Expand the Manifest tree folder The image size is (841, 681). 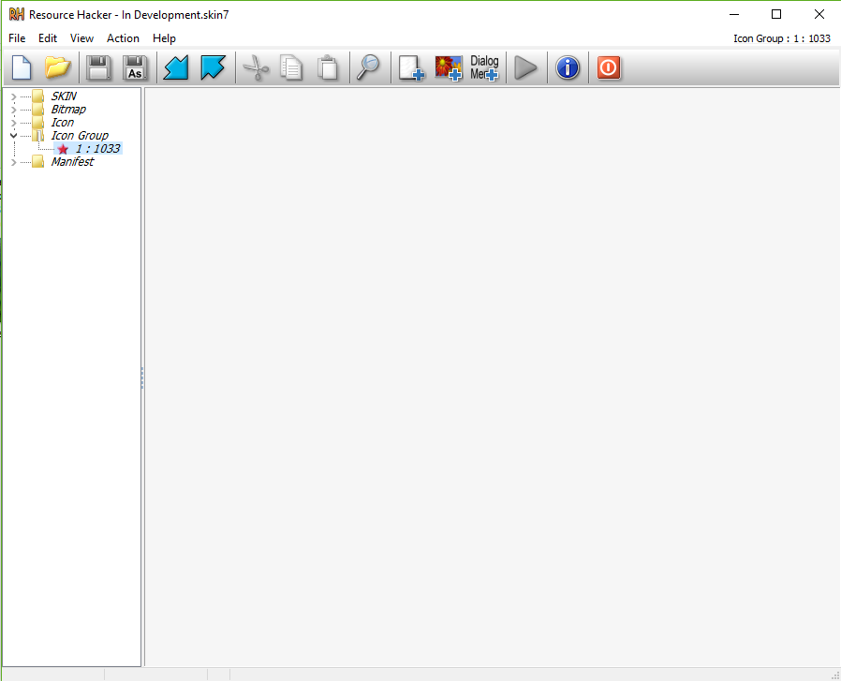[12, 162]
